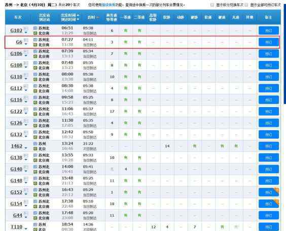Click the arrival station icon in row 1462

coord(35,149)
